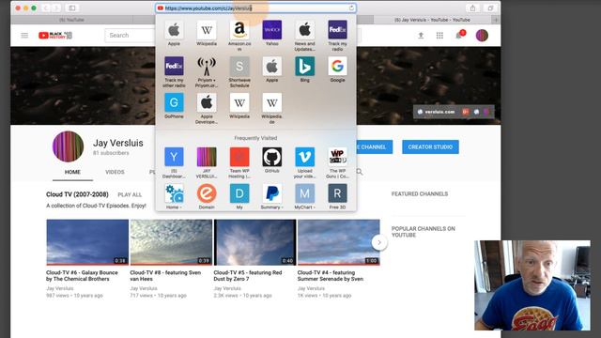
Task: Open the Cloud-TV #4 Summer Serenade thumbnail
Action: pyautogui.click(x=338, y=242)
